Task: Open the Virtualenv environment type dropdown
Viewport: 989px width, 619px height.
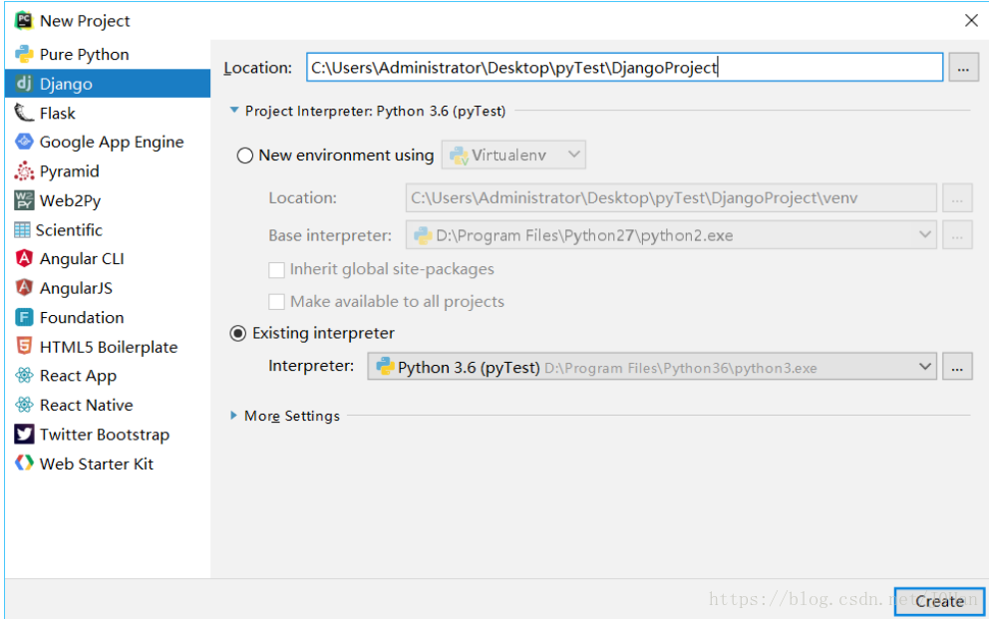Action: pos(513,155)
